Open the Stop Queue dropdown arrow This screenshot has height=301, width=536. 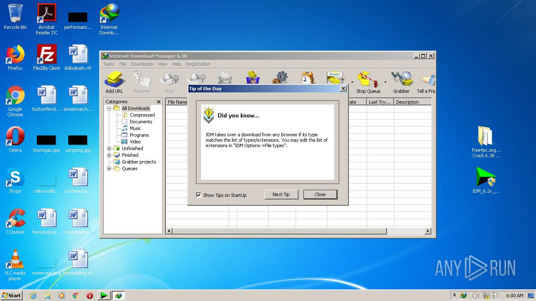[x=385, y=82]
